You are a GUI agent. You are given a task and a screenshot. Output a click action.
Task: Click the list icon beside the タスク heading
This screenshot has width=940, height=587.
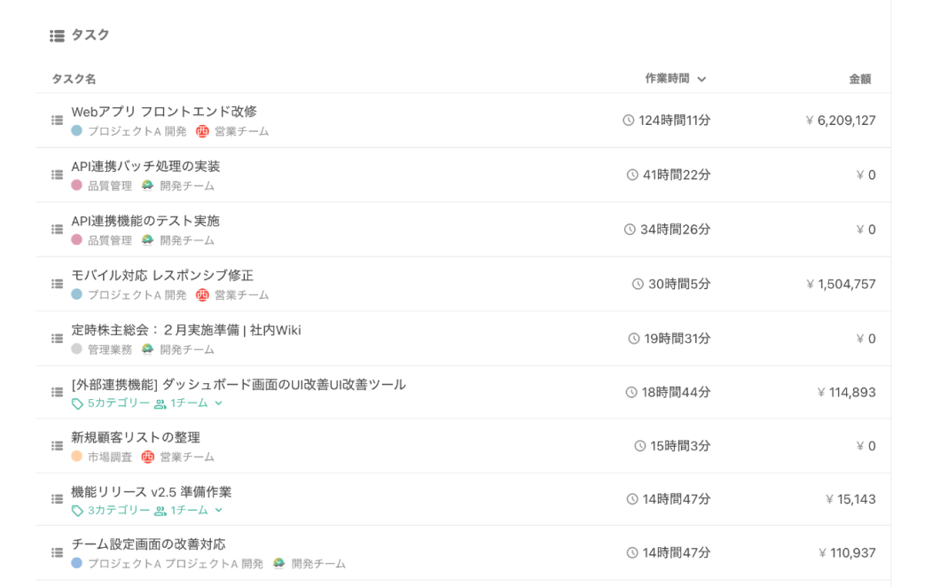tap(55, 35)
